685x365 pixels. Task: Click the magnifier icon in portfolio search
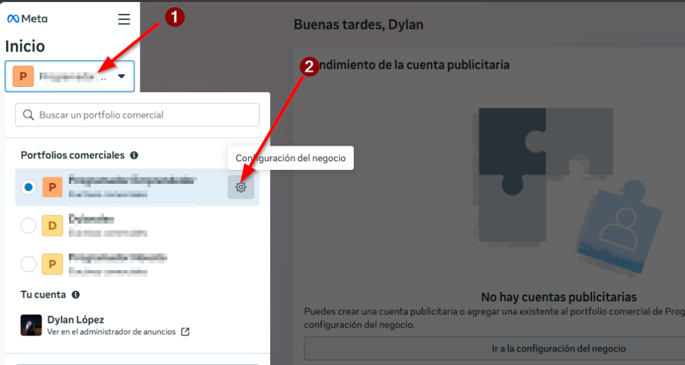point(28,115)
